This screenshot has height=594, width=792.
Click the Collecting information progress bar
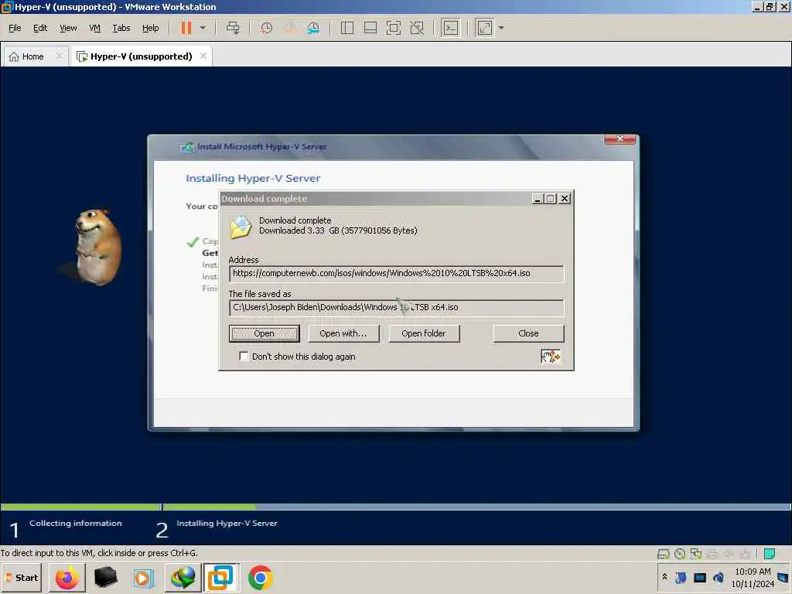click(x=80, y=507)
